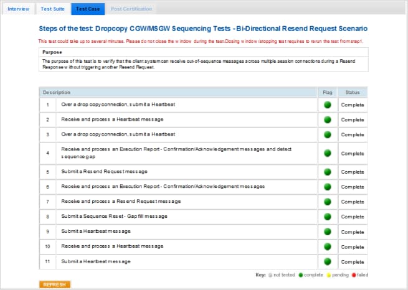Click the green flag icon for step 11
The height and width of the screenshot is (290, 408).
pyautogui.click(x=327, y=262)
